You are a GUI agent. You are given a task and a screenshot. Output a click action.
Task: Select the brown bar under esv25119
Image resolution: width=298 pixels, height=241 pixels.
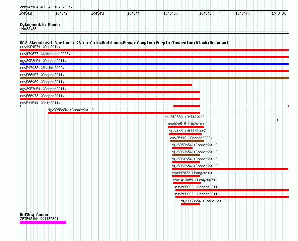[188, 141]
